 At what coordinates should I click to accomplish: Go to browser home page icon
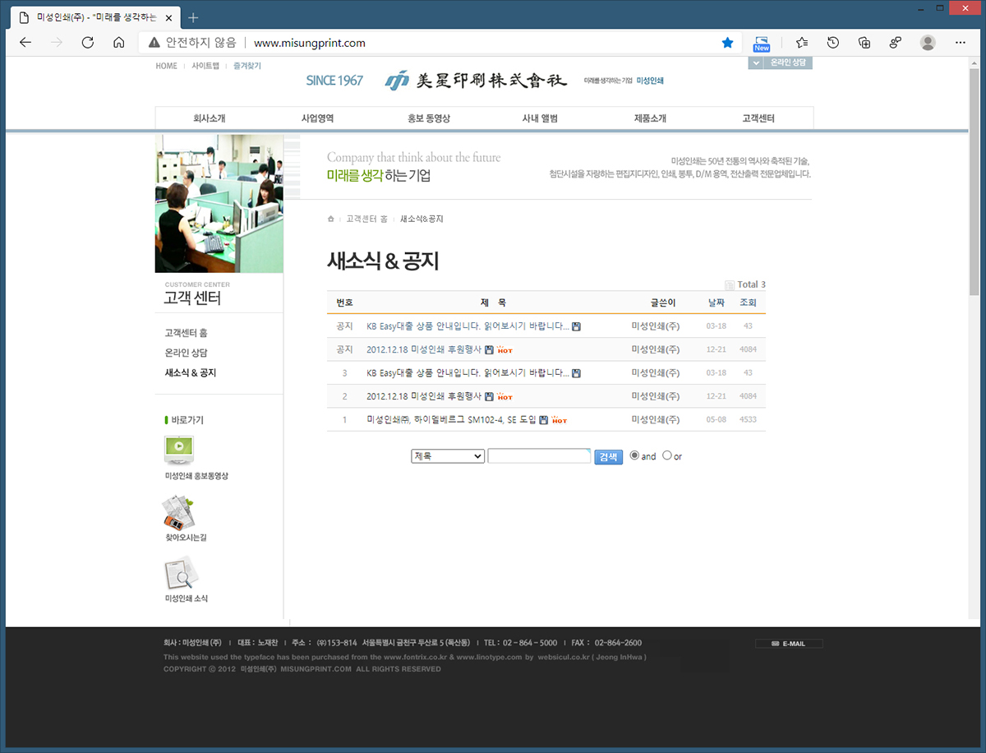point(118,43)
